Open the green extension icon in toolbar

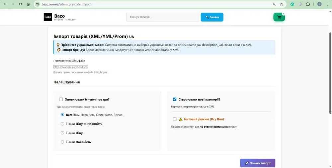tap(292, 4)
